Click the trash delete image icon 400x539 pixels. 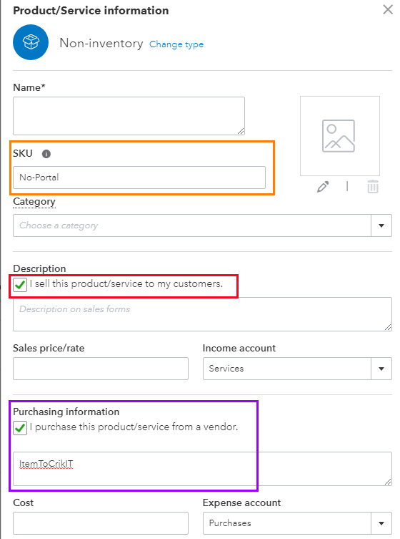(x=373, y=187)
